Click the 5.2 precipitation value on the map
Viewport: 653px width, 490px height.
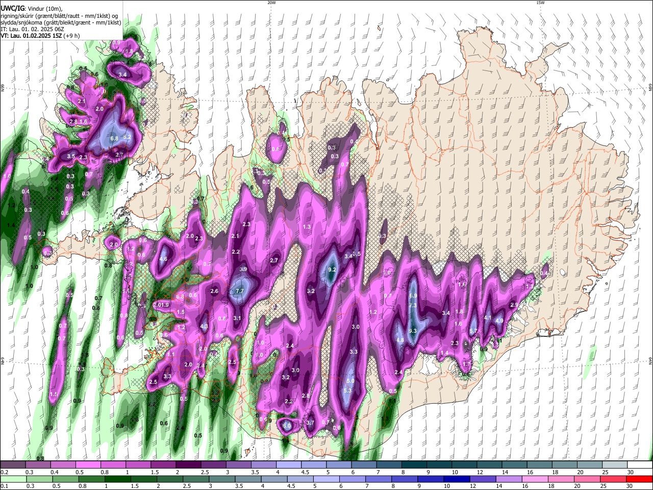(128, 137)
